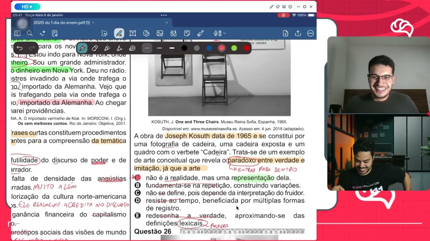
Task: Select the text box tool
Action: [x=133, y=33]
